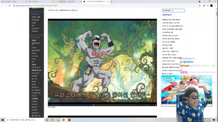
Task: Open '유희왕' related board
Action: pos(34,53)
